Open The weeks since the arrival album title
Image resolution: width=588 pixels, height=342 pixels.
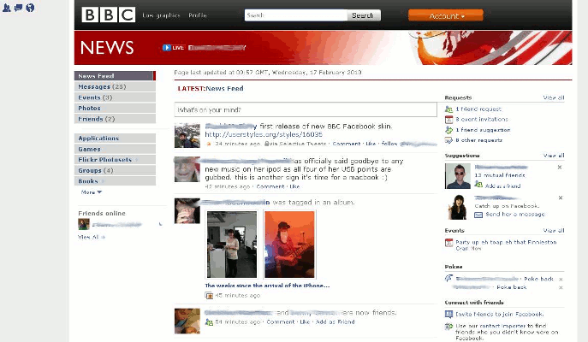[x=267, y=286]
